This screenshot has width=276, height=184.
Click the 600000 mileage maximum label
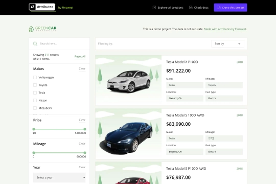click(81, 157)
